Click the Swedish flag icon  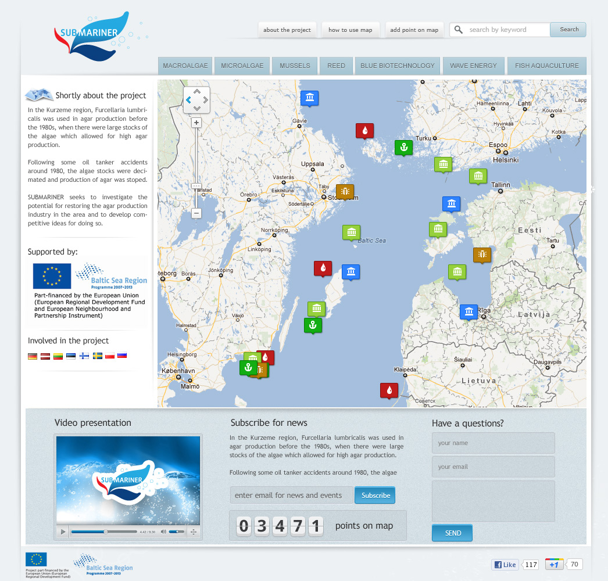(x=98, y=356)
